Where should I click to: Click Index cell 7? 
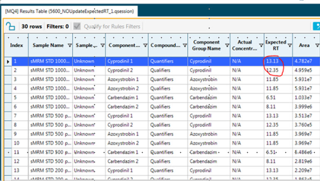[20, 116]
